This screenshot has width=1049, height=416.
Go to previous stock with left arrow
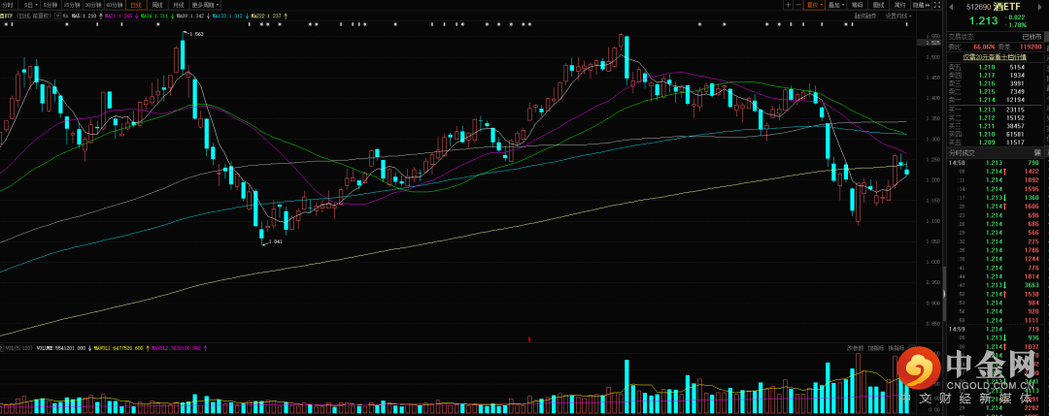951,7
